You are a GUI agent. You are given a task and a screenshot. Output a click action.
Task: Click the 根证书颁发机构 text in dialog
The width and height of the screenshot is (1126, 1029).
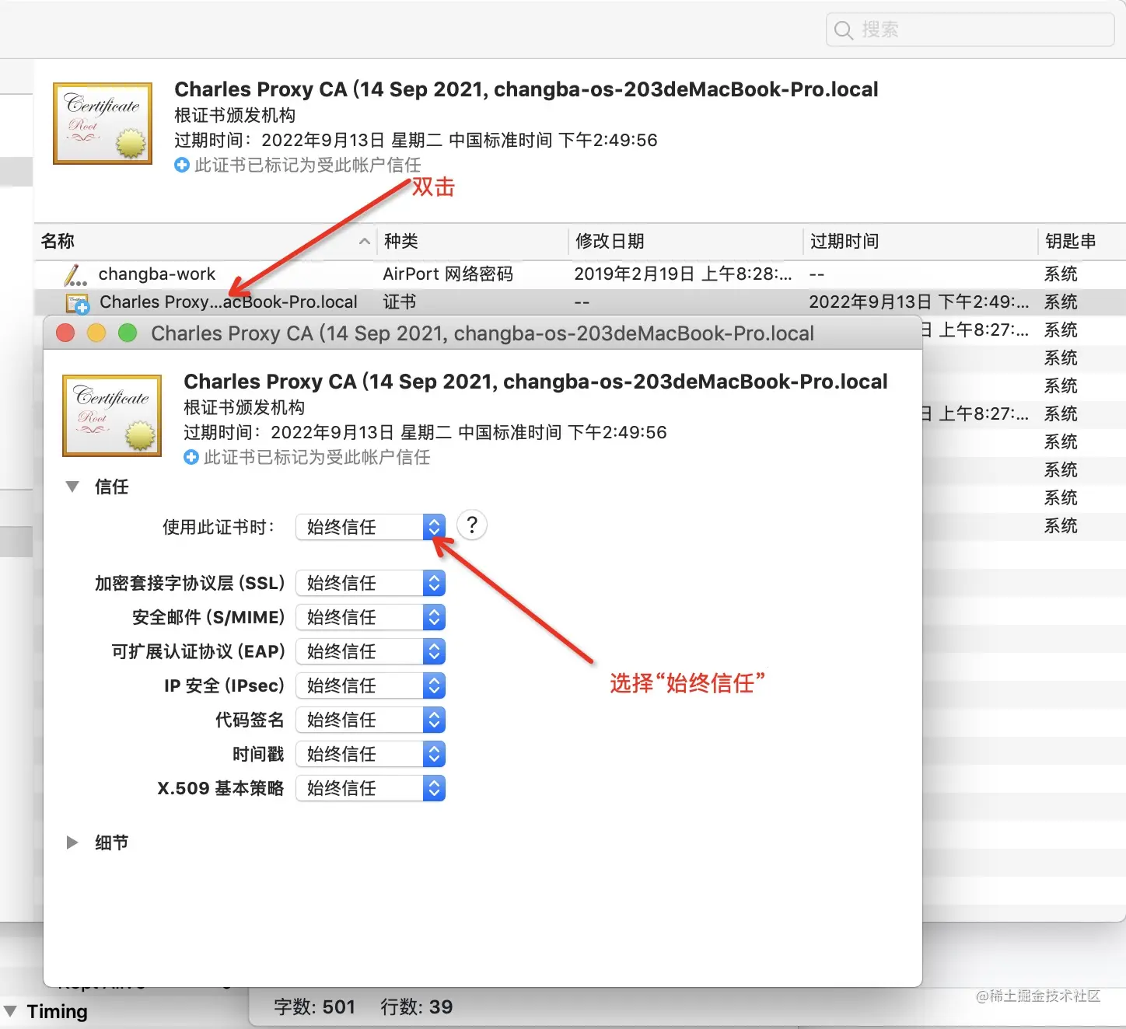coord(244,407)
